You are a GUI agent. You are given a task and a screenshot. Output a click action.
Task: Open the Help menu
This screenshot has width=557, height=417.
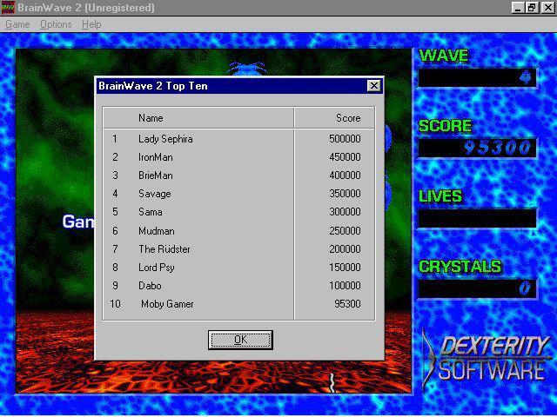(91, 24)
